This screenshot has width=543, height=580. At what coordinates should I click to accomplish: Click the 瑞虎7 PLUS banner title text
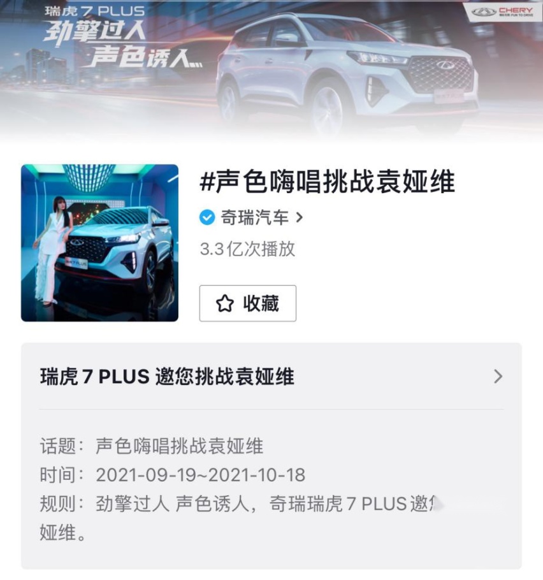coord(95,11)
